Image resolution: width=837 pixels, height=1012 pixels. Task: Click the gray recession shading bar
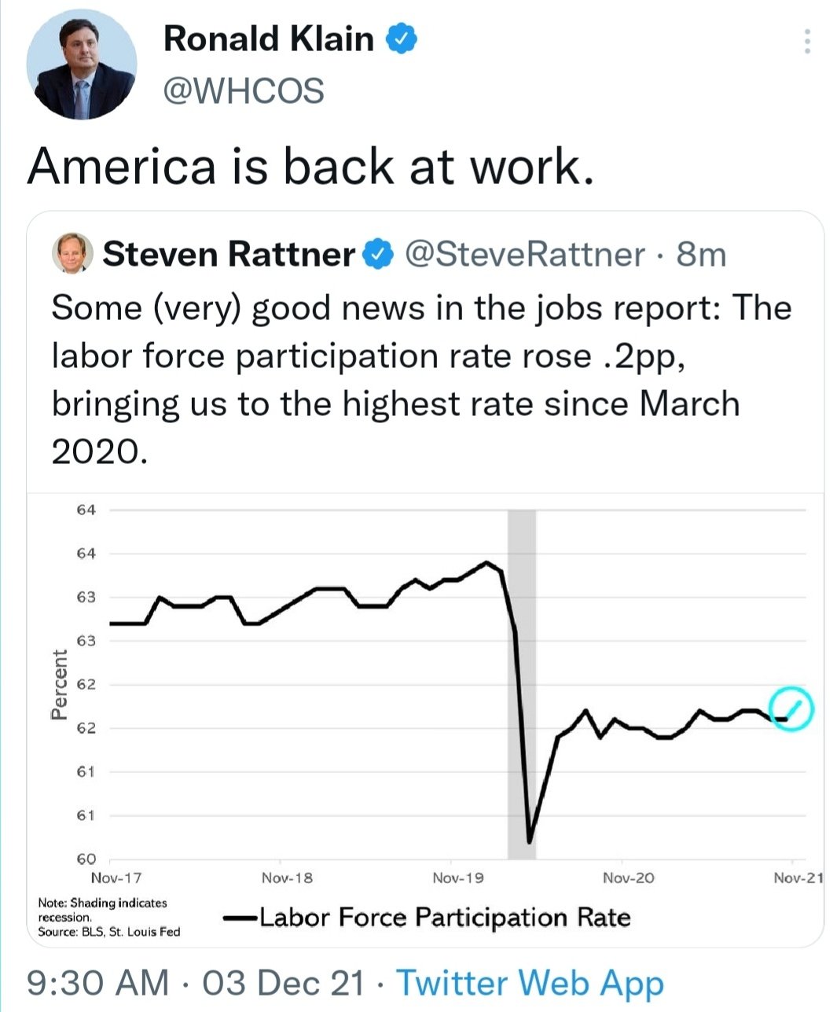522,684
